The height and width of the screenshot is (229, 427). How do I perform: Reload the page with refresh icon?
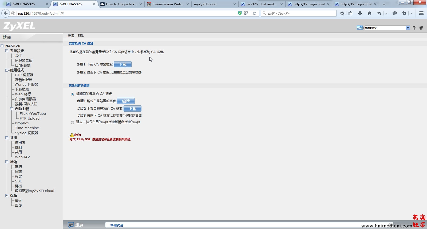(254, 13)
